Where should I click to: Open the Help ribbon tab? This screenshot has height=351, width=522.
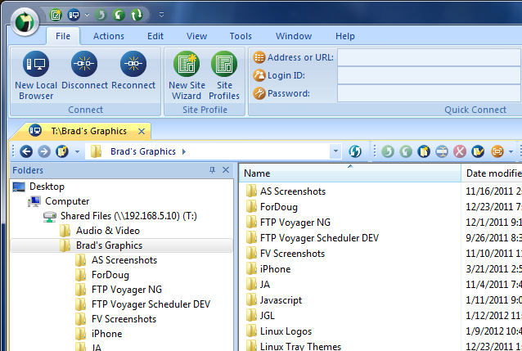coord(345,36)
